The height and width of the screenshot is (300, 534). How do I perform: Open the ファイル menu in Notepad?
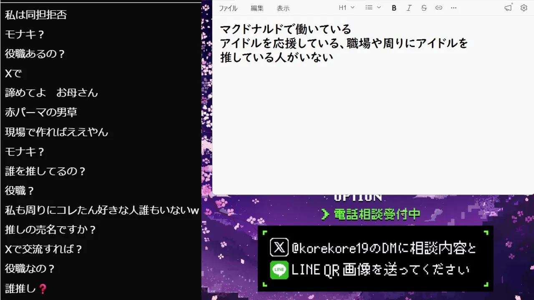(228, 8)
